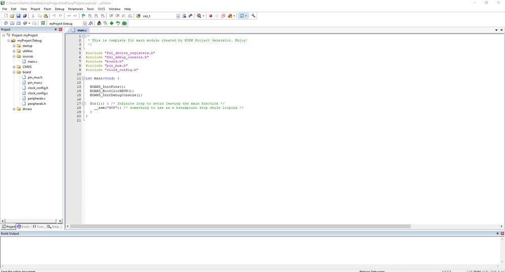The width and height of the screenshot is (505, 272).
Task: Insert a bookmark with blue flag icon
Action: click(x=83, y=16)
